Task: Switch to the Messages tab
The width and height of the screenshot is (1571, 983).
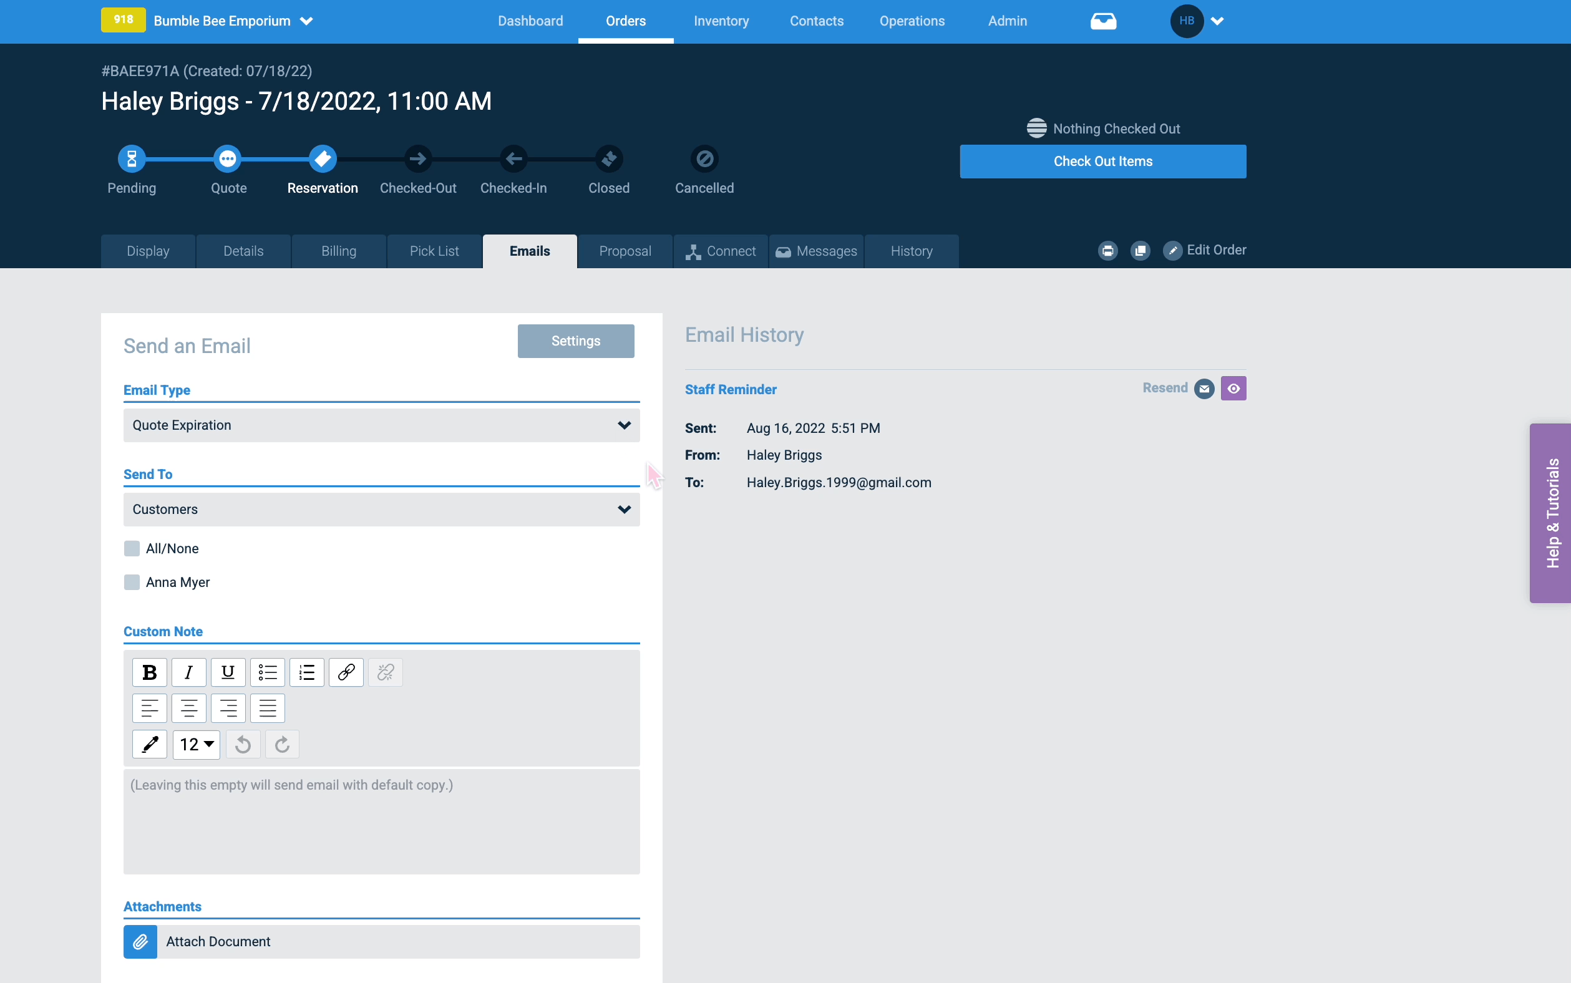Action: point(817,251)
